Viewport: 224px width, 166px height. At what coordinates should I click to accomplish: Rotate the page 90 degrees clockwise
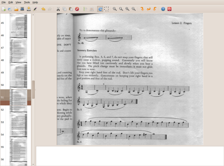pyautogui.click(x=142, y=9)
